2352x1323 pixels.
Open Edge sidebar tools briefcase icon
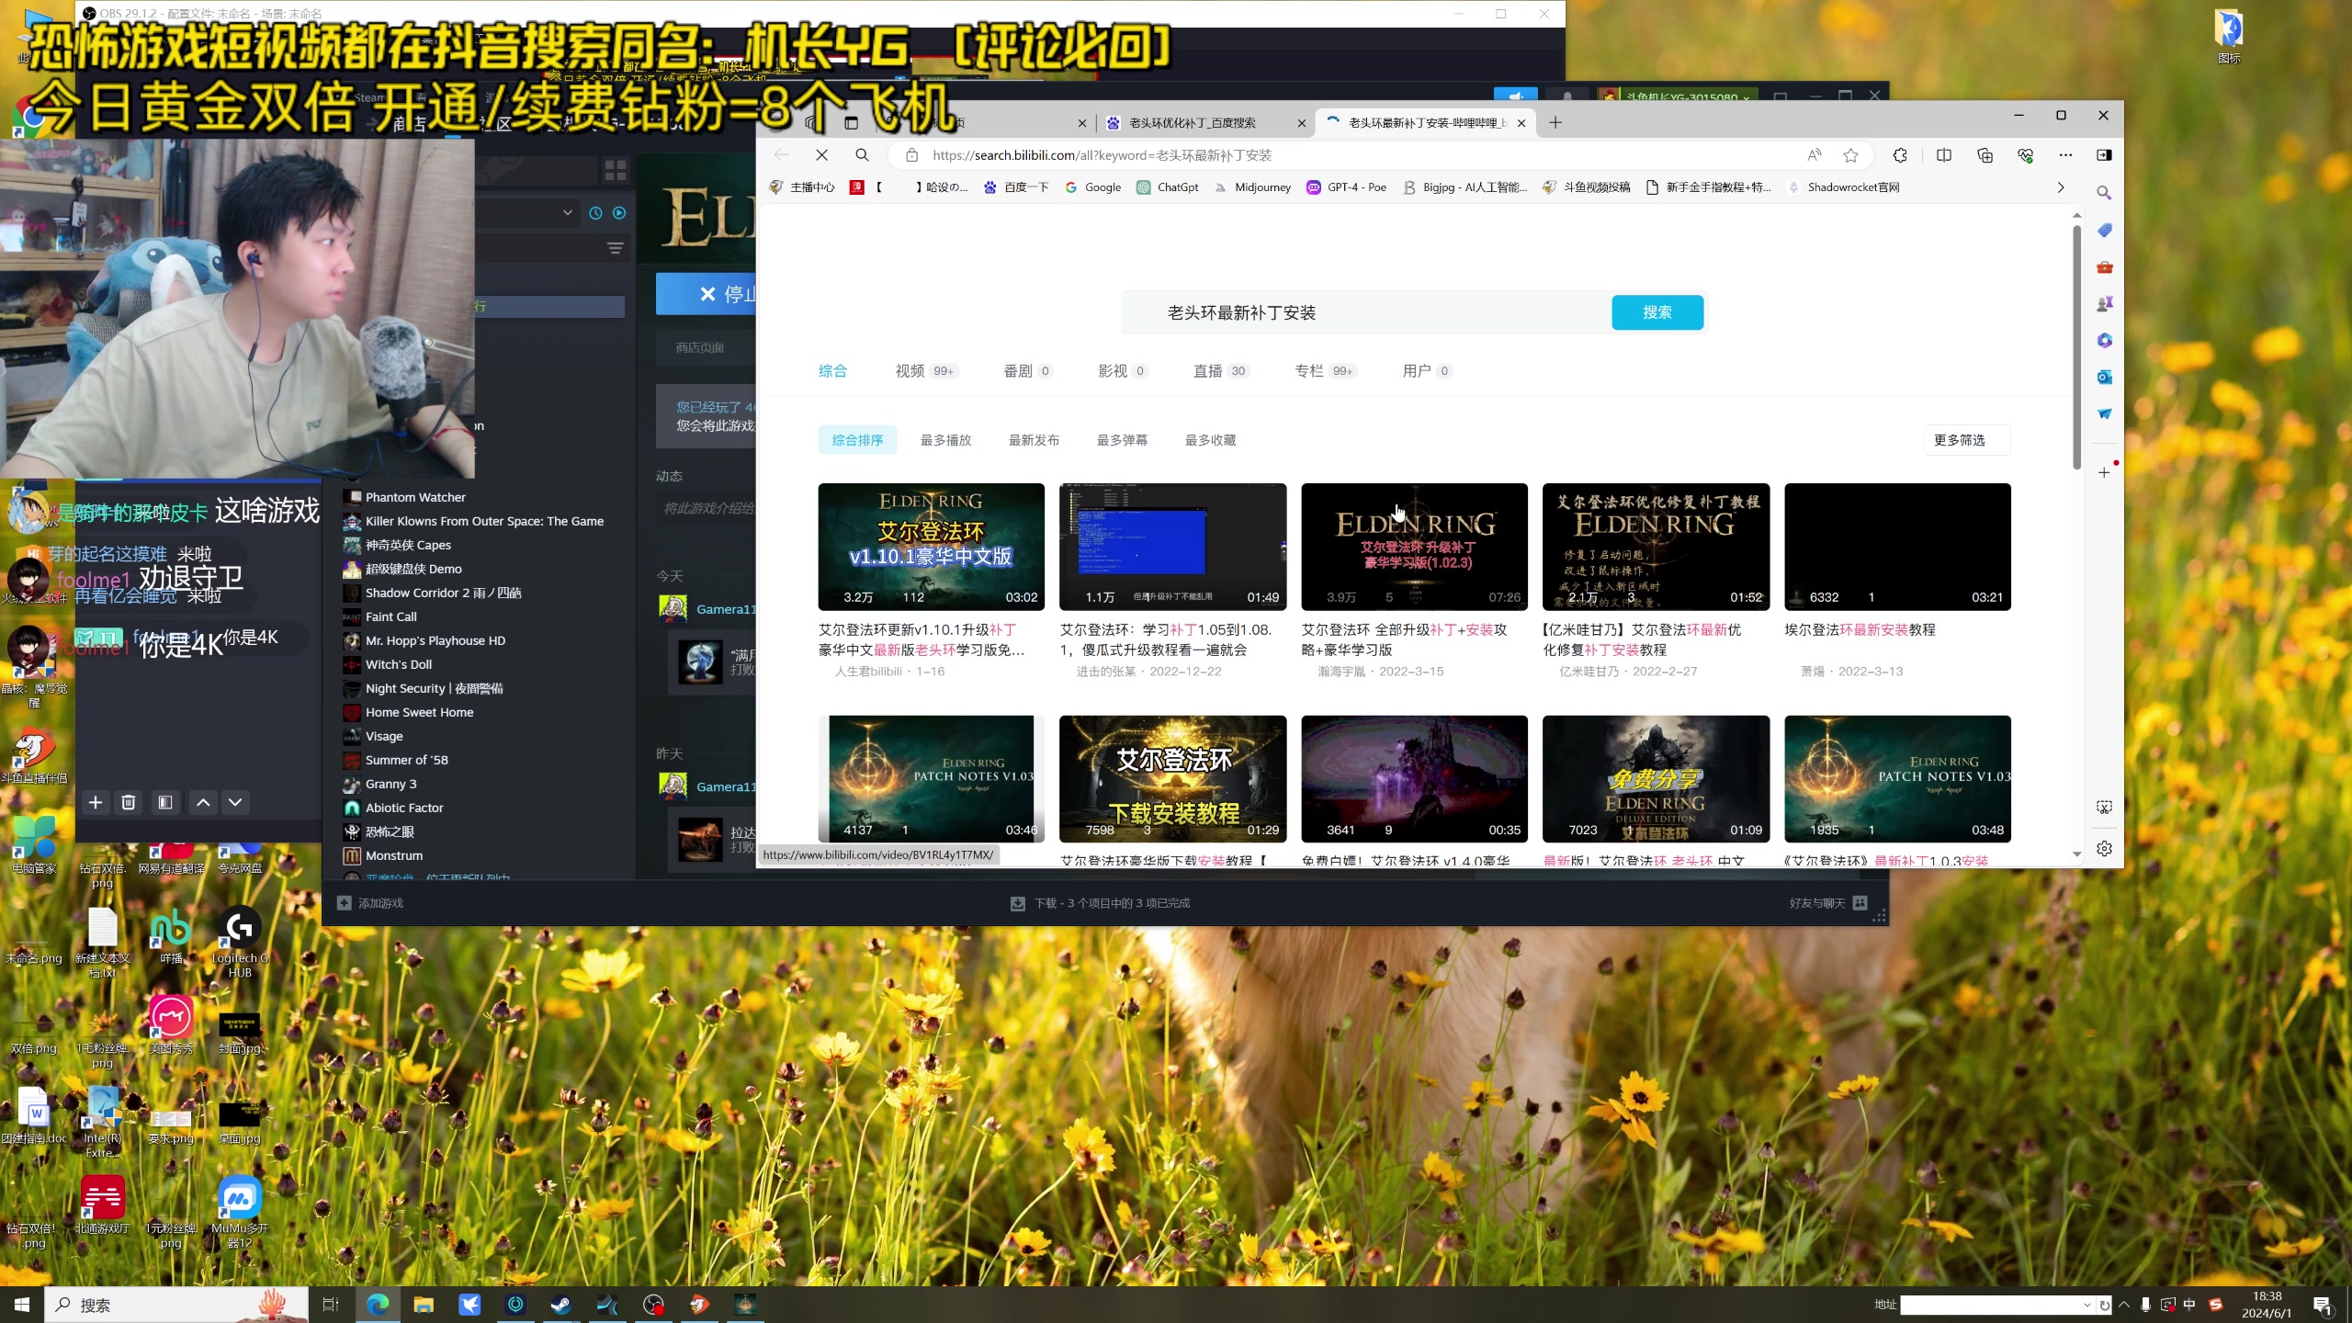click(x=2104, y=267)
